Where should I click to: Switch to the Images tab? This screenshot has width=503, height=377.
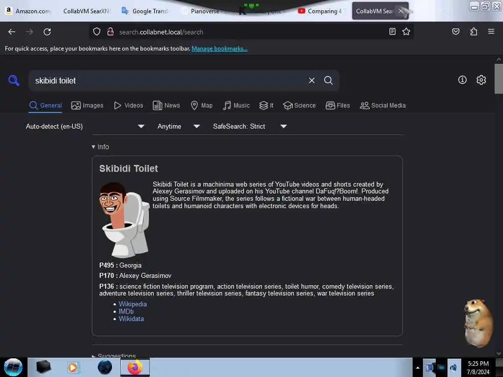pyautogui.click(x=87, y=106)
